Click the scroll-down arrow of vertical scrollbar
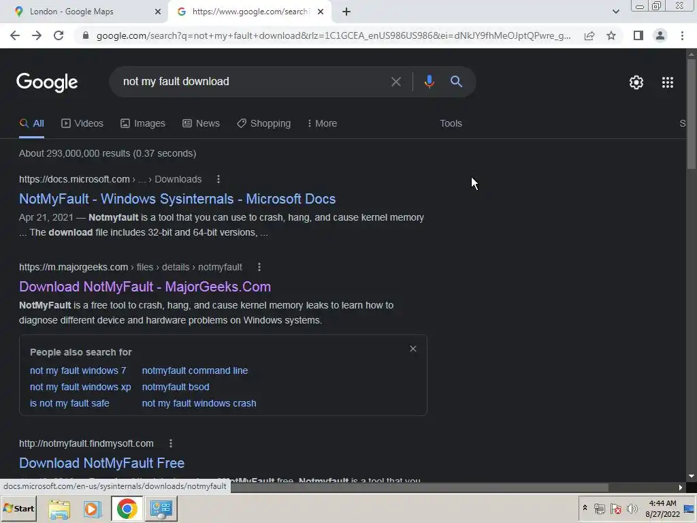697x523 pixels. click(x=692, y=476)
